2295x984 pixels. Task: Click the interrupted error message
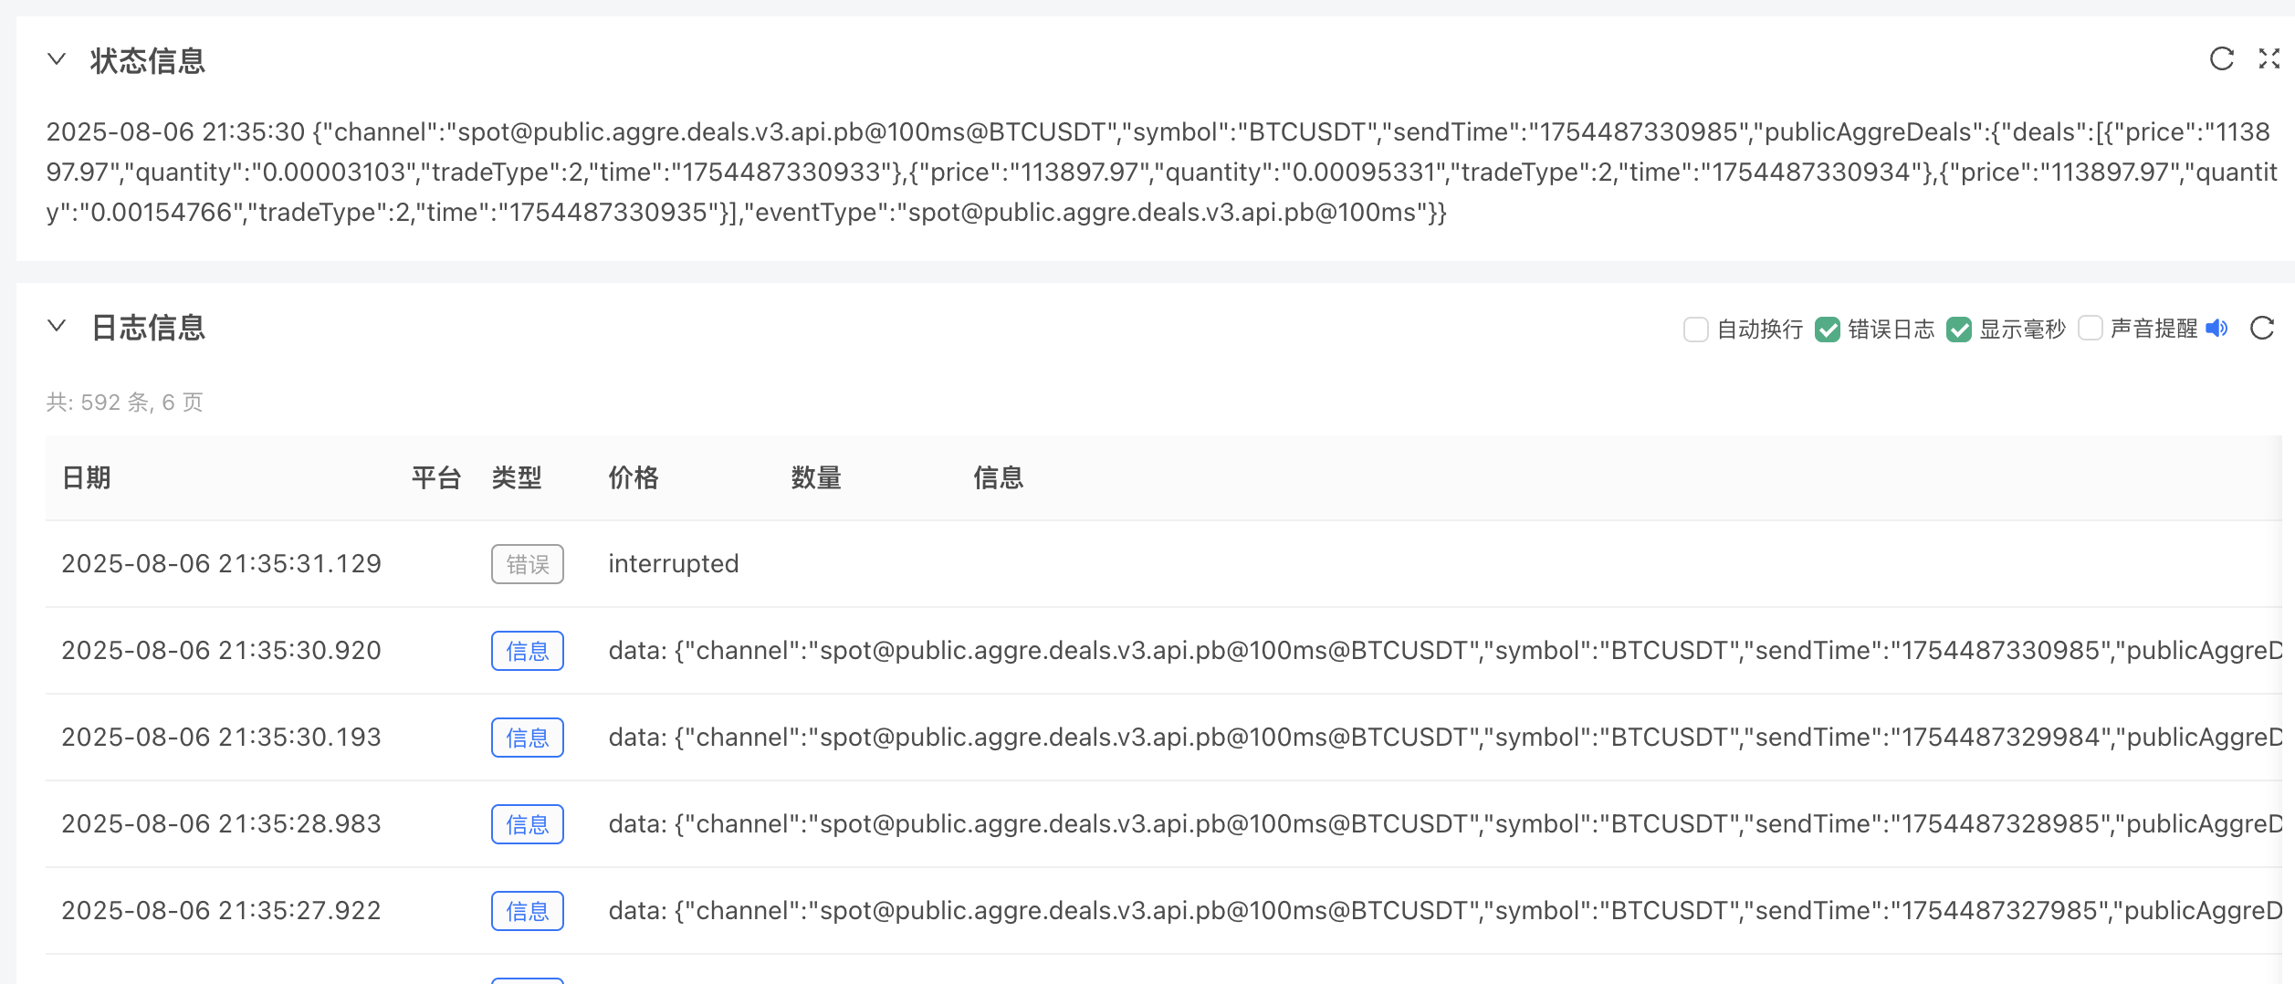pos(674,564)
